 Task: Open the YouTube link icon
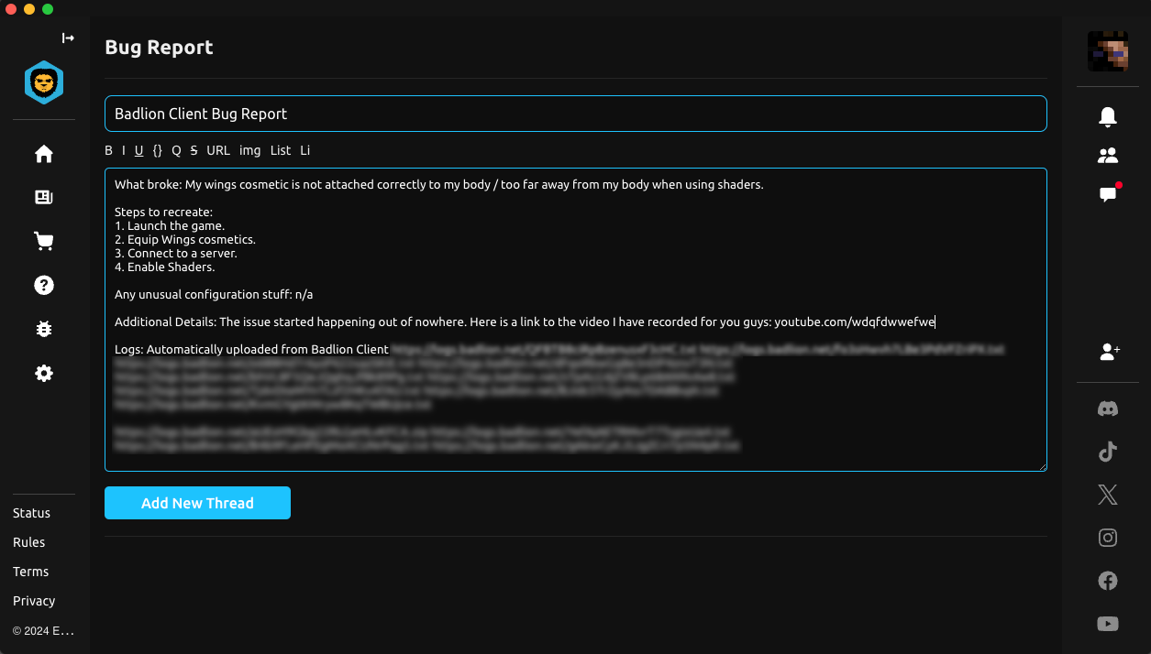[x=1108, y=624]
